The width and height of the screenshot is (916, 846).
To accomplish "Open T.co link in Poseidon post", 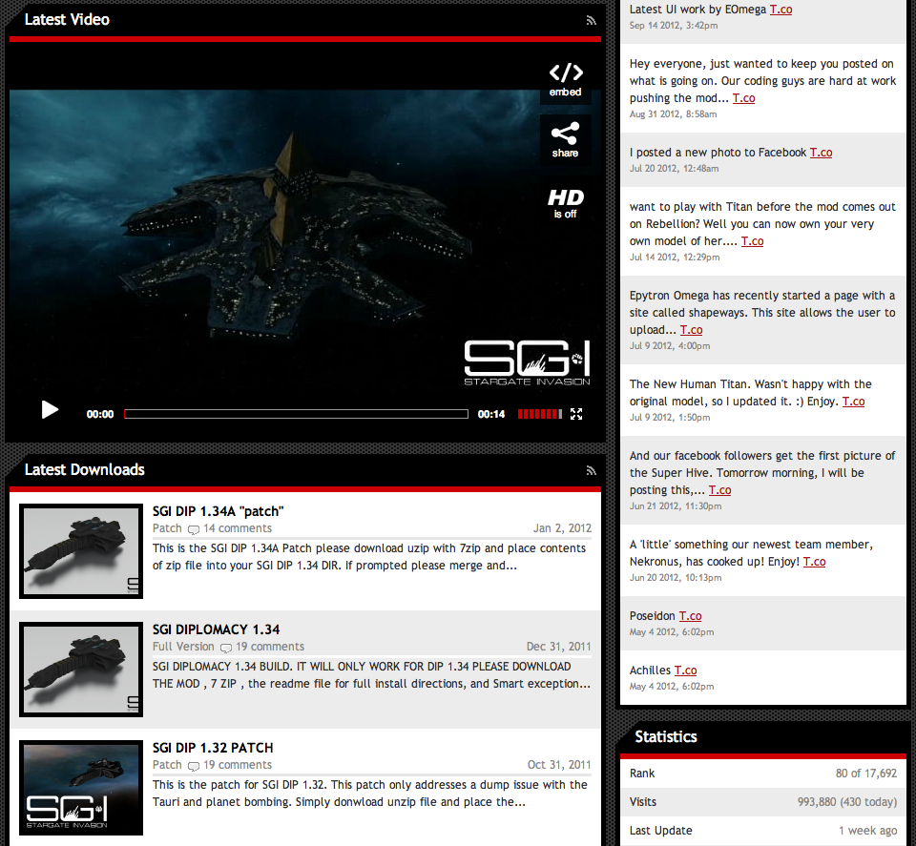I will (690, 616).
